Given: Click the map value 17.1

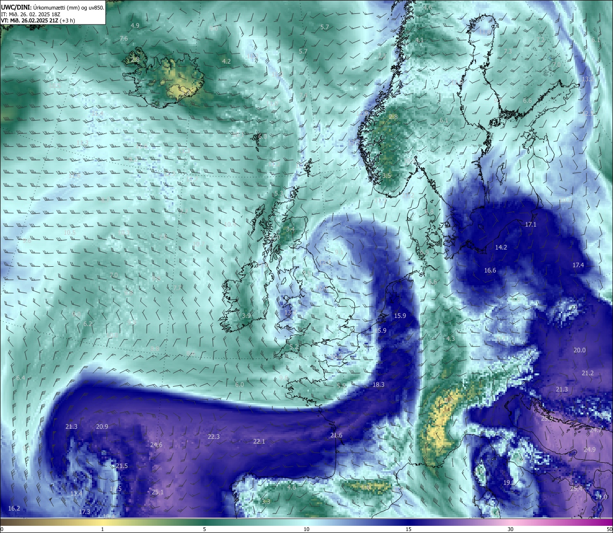Looking at the screenshot, I should [x=531, y=224].
